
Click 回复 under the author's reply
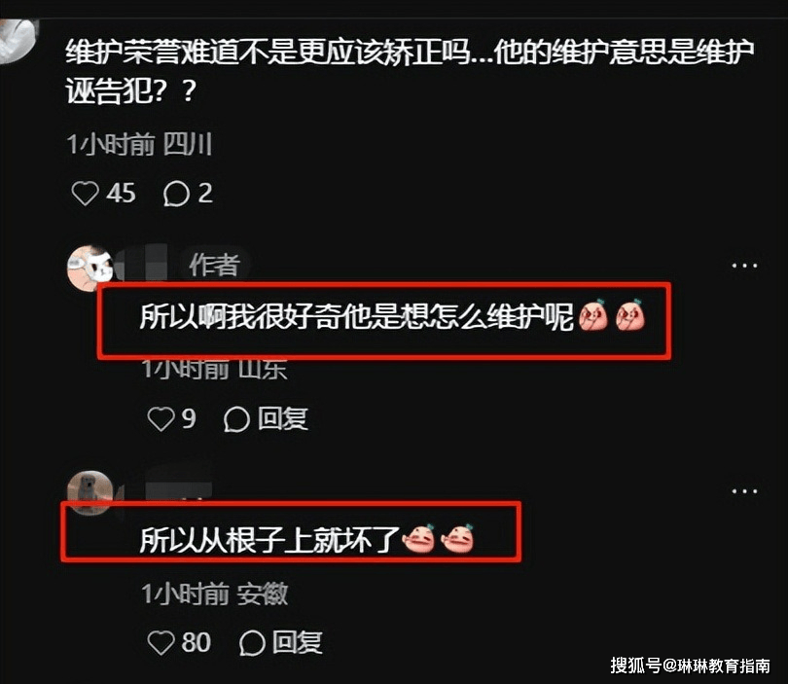pyautogui.click(x=282, y=418)
